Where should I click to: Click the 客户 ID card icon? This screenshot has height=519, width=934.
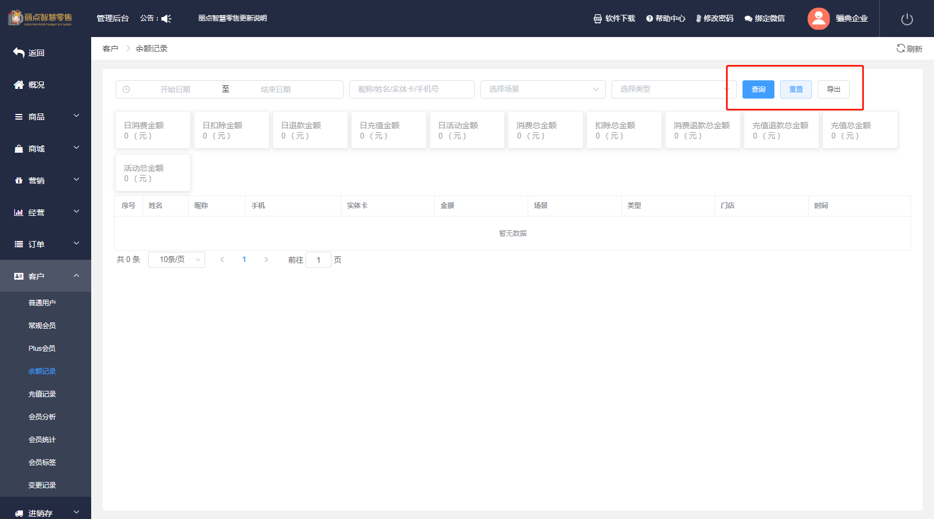click(19, 276)
